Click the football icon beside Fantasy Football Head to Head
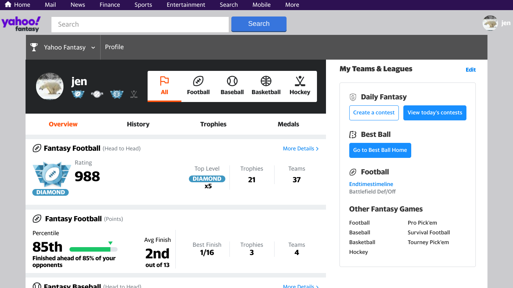The width and height of the screenshot is (513, 288). [37, 148]
